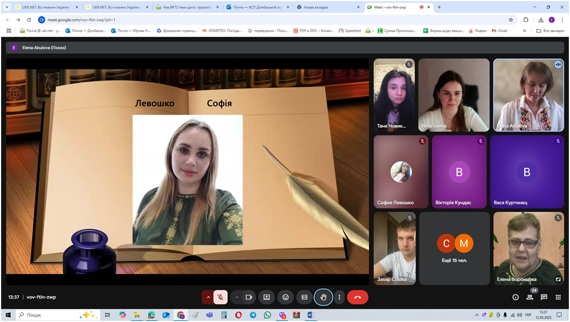Viewport: 570px width, 322px height.
Task: Open meeting details info icon
Action: (x=516, y=297)
